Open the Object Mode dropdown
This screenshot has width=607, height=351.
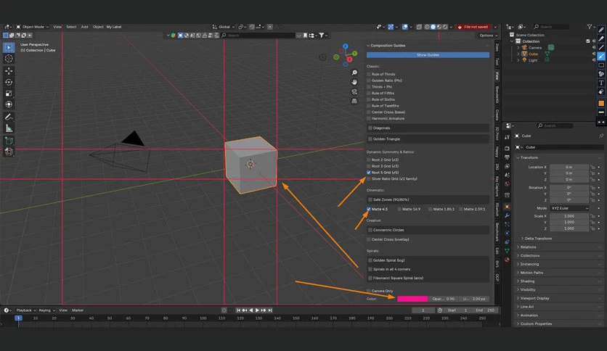click(x=33, y=27)
